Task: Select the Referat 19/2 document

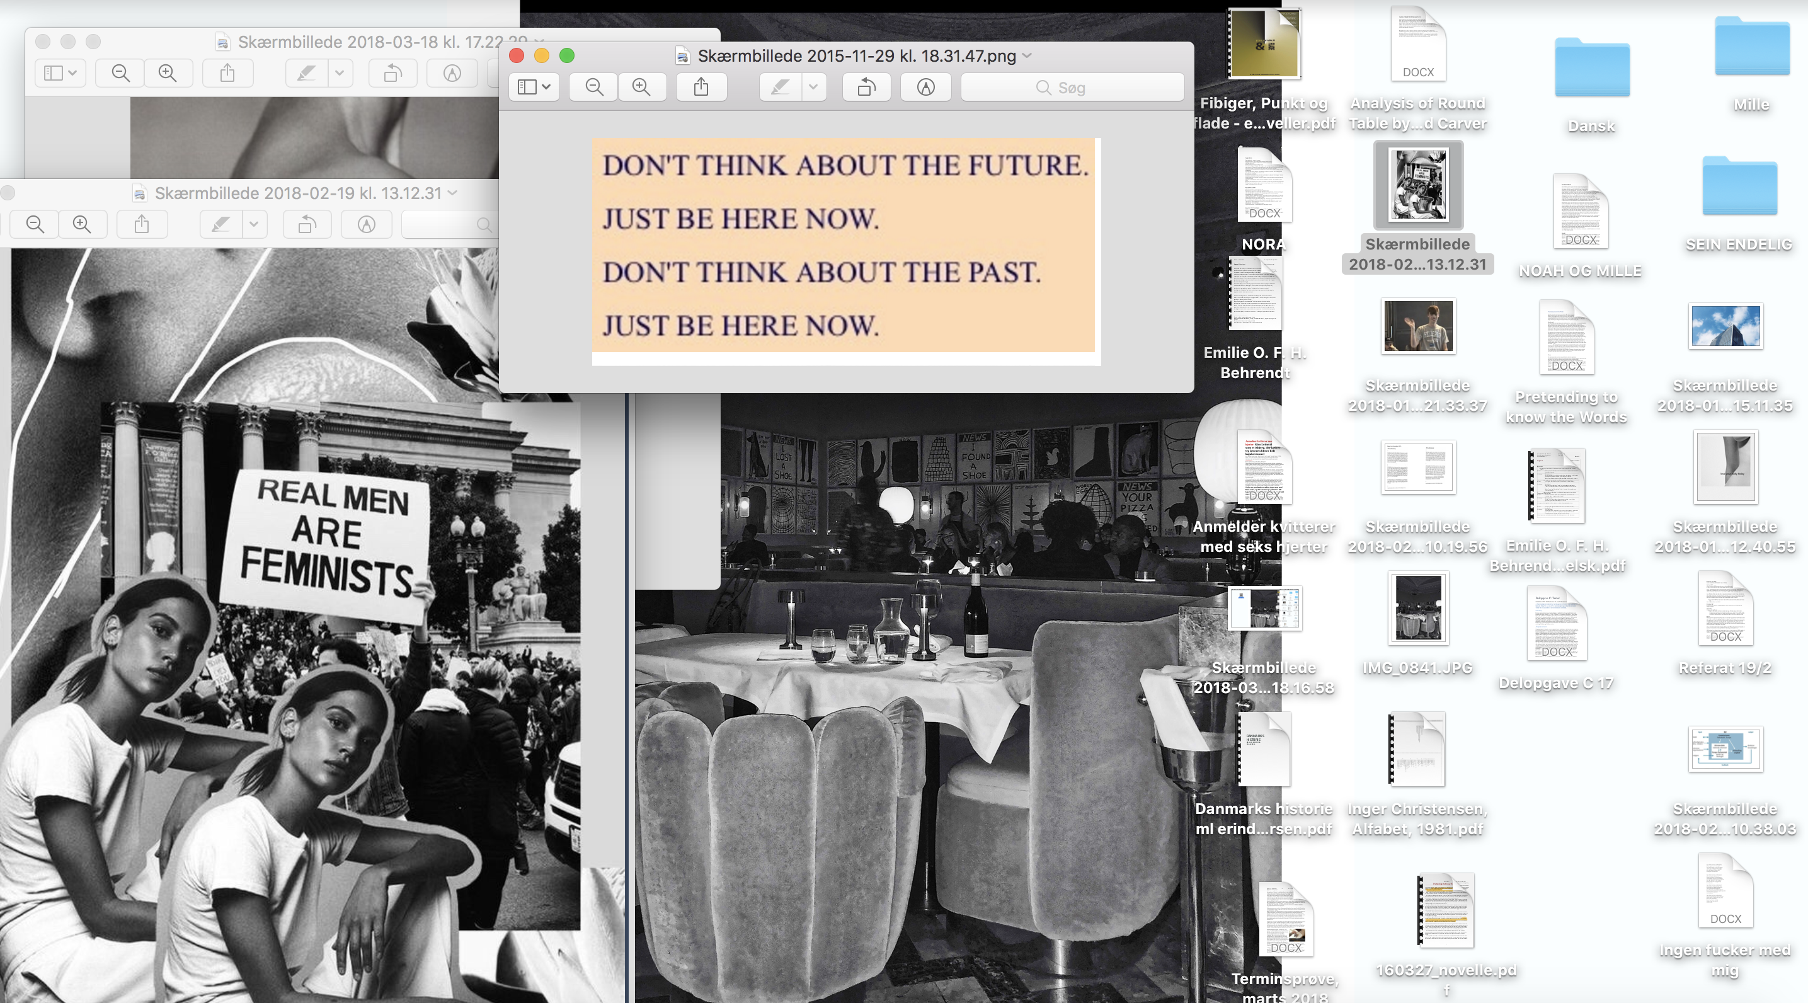Action: coord(1725,609)
